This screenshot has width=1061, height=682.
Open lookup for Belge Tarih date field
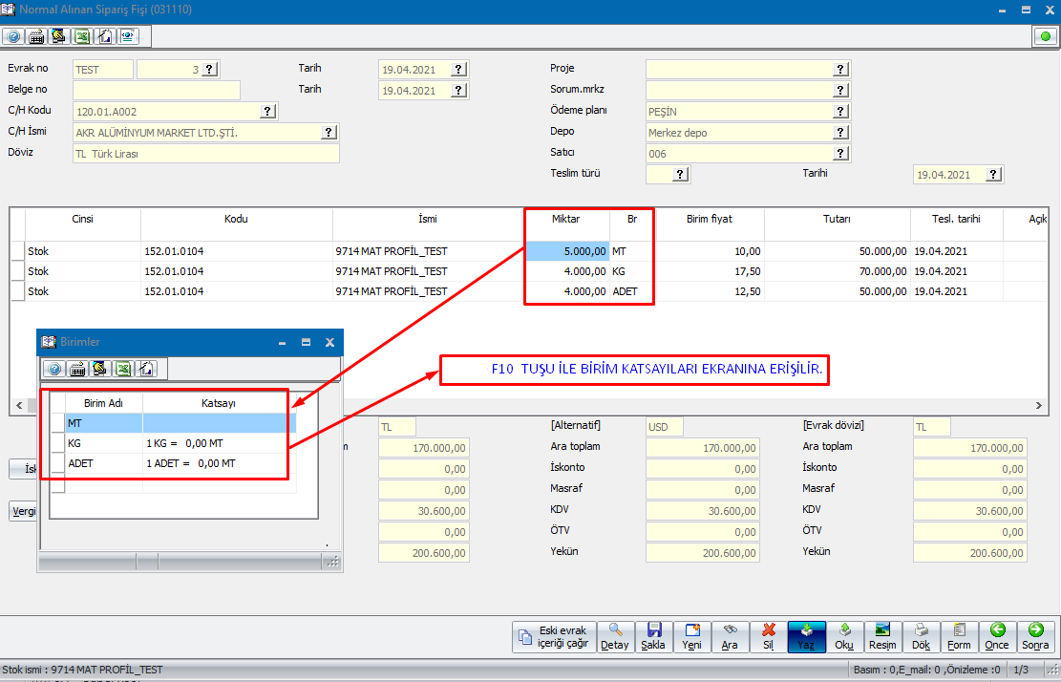(458, 90)
